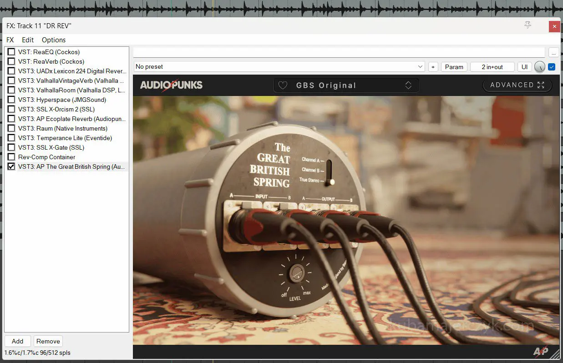Open the No preset dropdown list
The height and width of the screenshot is (363, 563).
pos(279,67)
